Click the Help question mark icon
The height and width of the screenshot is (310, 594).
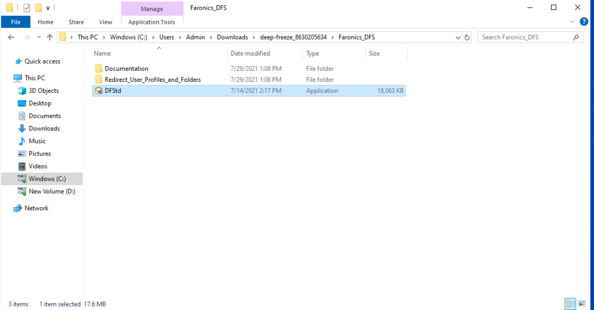click(x=584, y=21)
